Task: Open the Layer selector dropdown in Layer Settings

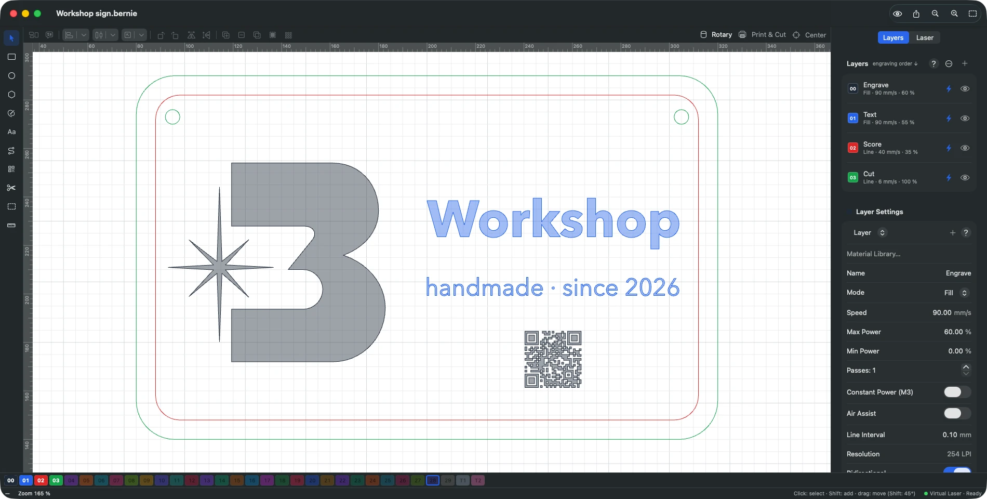Action: click(882, 233)
